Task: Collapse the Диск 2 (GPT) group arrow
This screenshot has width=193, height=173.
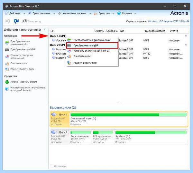Action: coord(186,45)
